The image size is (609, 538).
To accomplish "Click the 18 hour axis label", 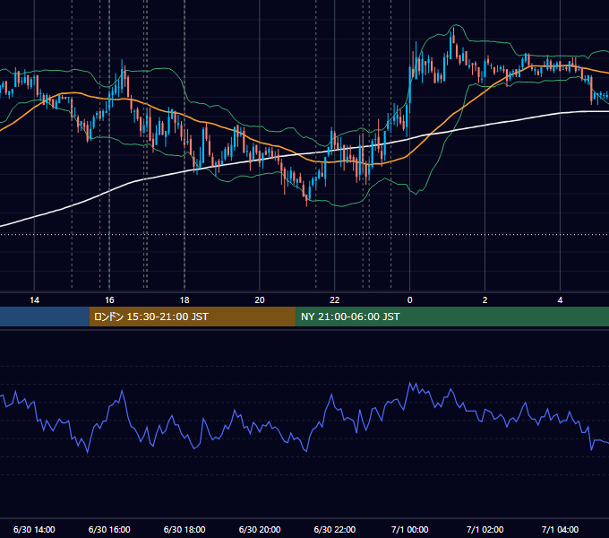I will pyautogui.click(x=184, y=300).
